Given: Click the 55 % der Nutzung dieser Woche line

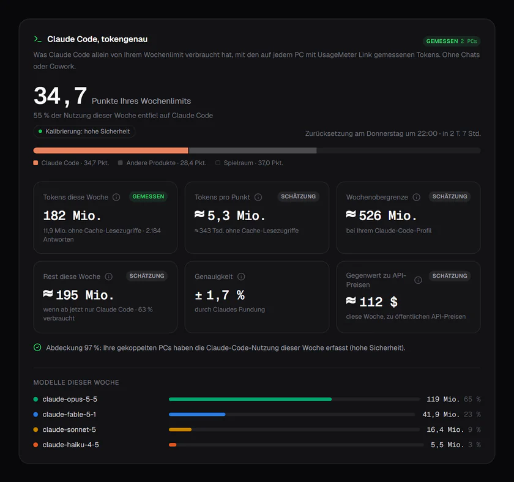Looking at the screenshot, I should [x=123, y=116].
